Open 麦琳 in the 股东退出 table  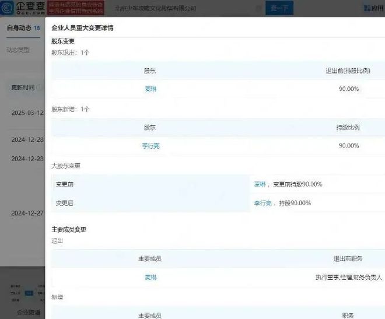pyautogui.click(x=150, y=89)
